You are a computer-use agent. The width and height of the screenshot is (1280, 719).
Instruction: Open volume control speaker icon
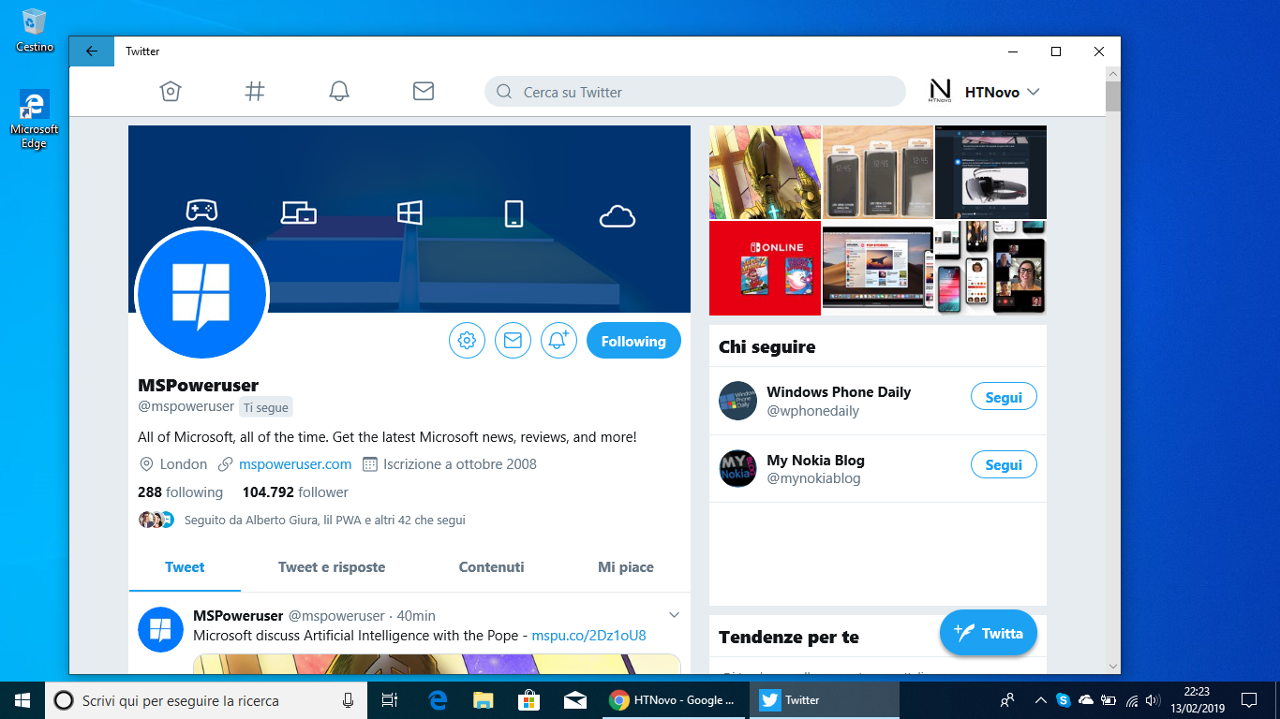(1154, 699)
